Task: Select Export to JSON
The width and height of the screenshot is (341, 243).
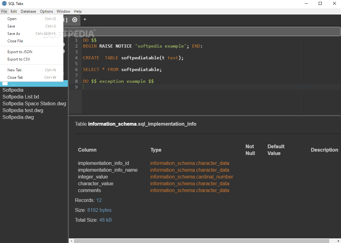Action: click(32, 52)
